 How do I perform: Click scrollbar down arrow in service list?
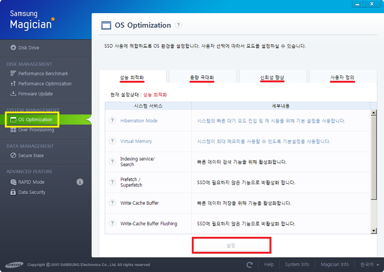[374, 230]
